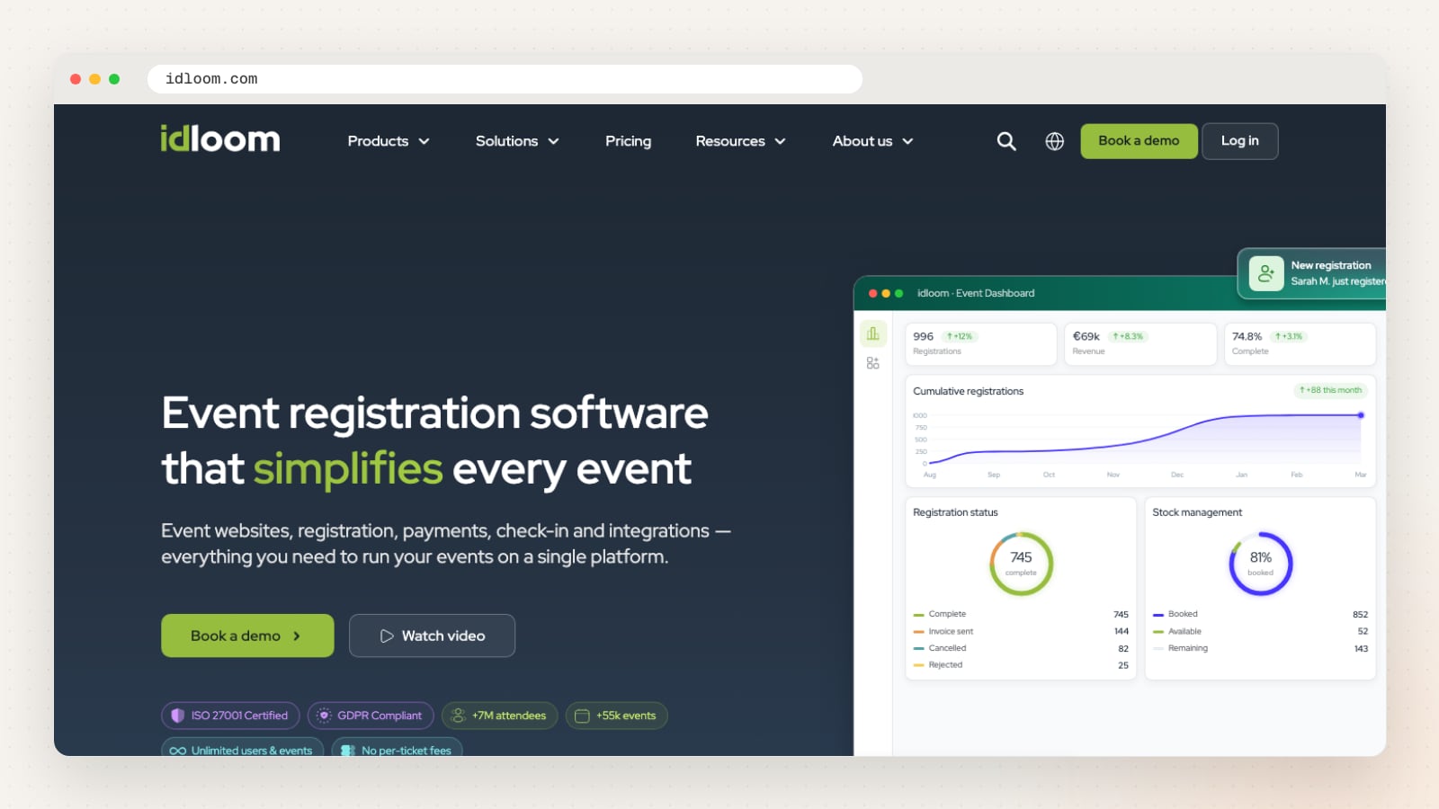Expand the About us dropdown chevron
This screenshot has height=809, width=1439.
908,141
